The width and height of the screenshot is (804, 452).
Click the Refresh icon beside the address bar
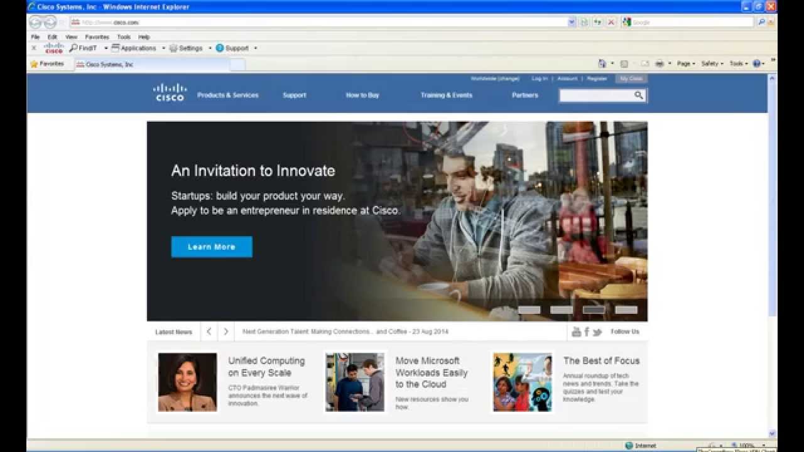[597, 22]
